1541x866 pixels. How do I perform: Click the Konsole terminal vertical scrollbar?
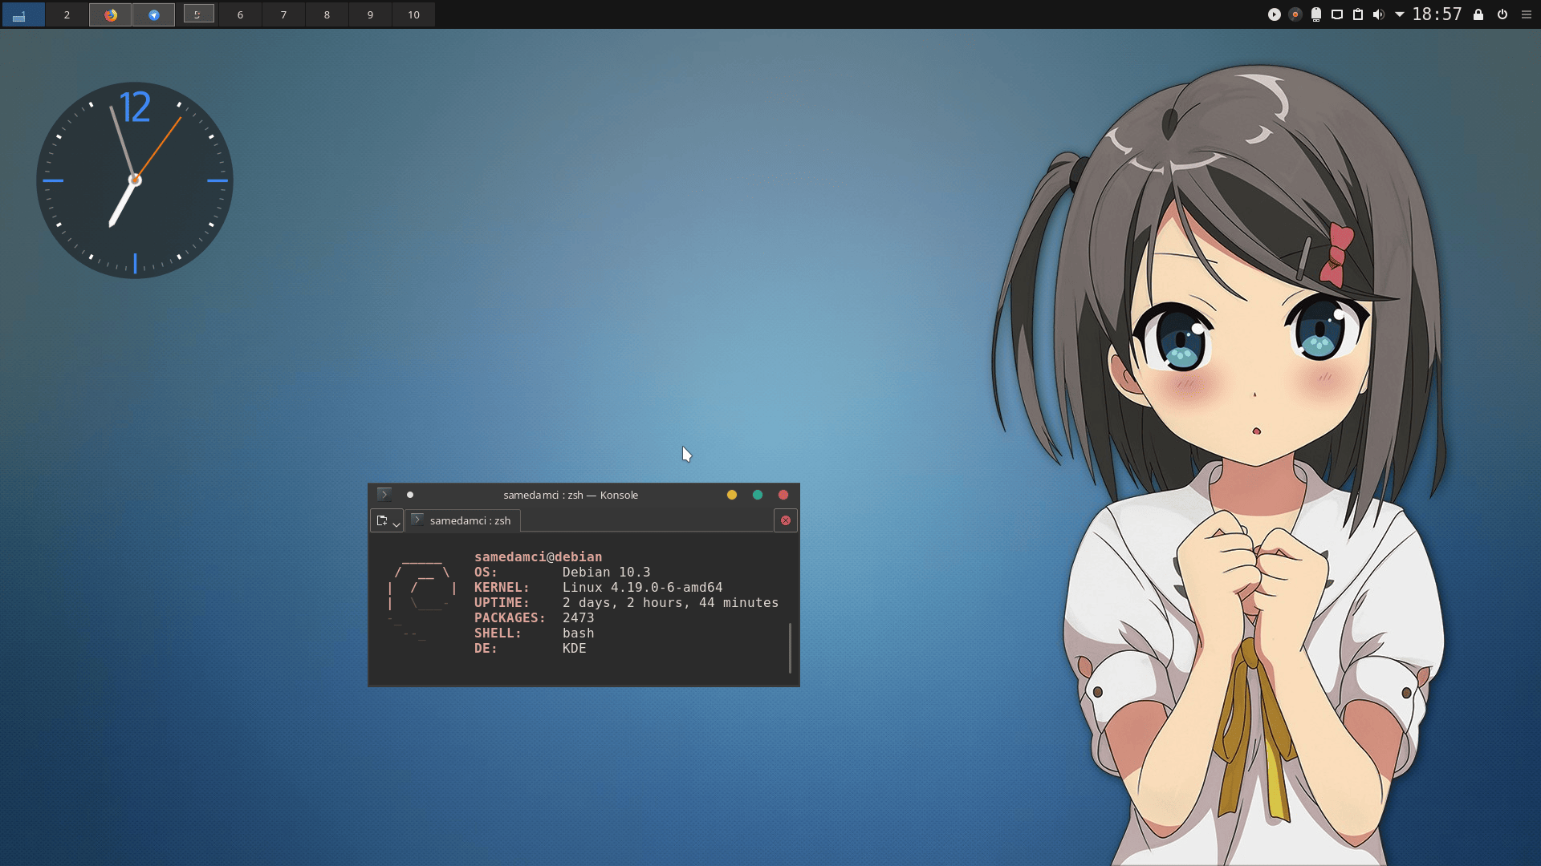point(790,648)
